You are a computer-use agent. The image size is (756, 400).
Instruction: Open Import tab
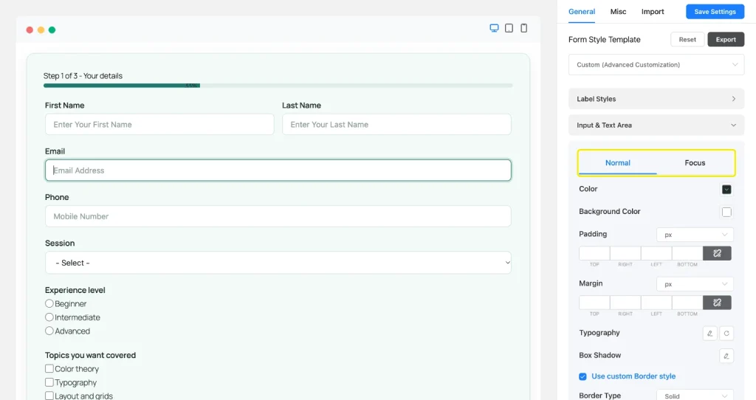(653, 12)
